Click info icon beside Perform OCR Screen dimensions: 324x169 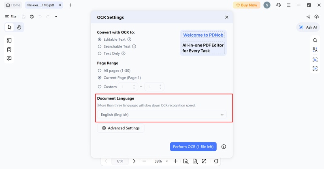tap(224, 146)
